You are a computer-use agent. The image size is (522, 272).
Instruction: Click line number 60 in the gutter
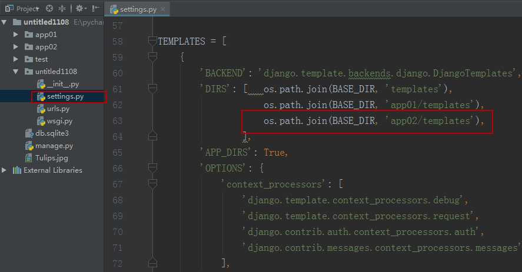pyautogui.click(x=118, y=73)
